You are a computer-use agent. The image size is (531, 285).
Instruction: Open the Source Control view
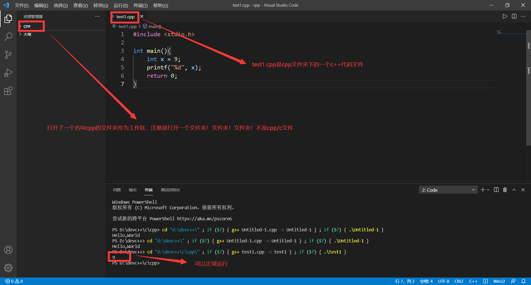[x=8, y=55]
